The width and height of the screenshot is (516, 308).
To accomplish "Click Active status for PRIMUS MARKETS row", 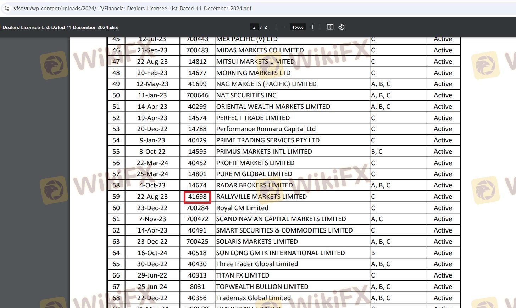I will (x=443, y=152).
